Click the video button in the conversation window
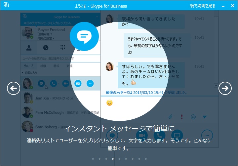238x166 pixels. [x=142, y=135]
